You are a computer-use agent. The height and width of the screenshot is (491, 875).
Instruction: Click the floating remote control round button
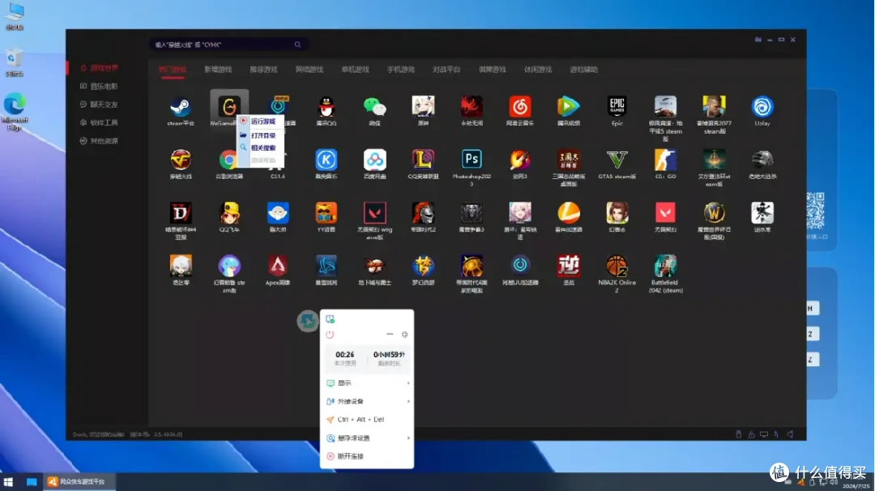(307, 321)
